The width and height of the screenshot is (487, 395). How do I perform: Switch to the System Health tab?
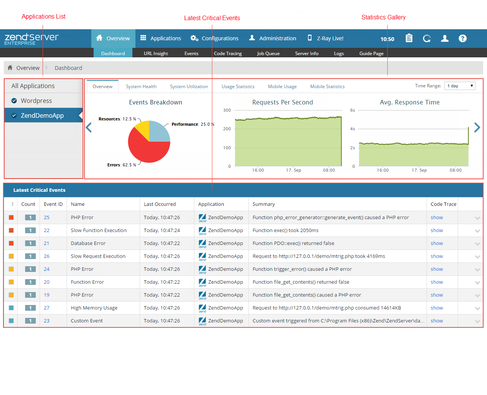coord(141,87)
